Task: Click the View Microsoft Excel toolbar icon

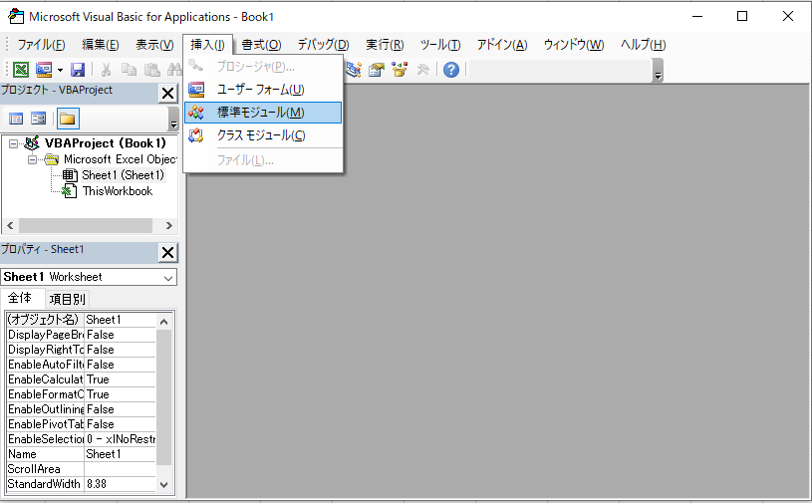Action: pyautogui.click(x=21, y=70)
